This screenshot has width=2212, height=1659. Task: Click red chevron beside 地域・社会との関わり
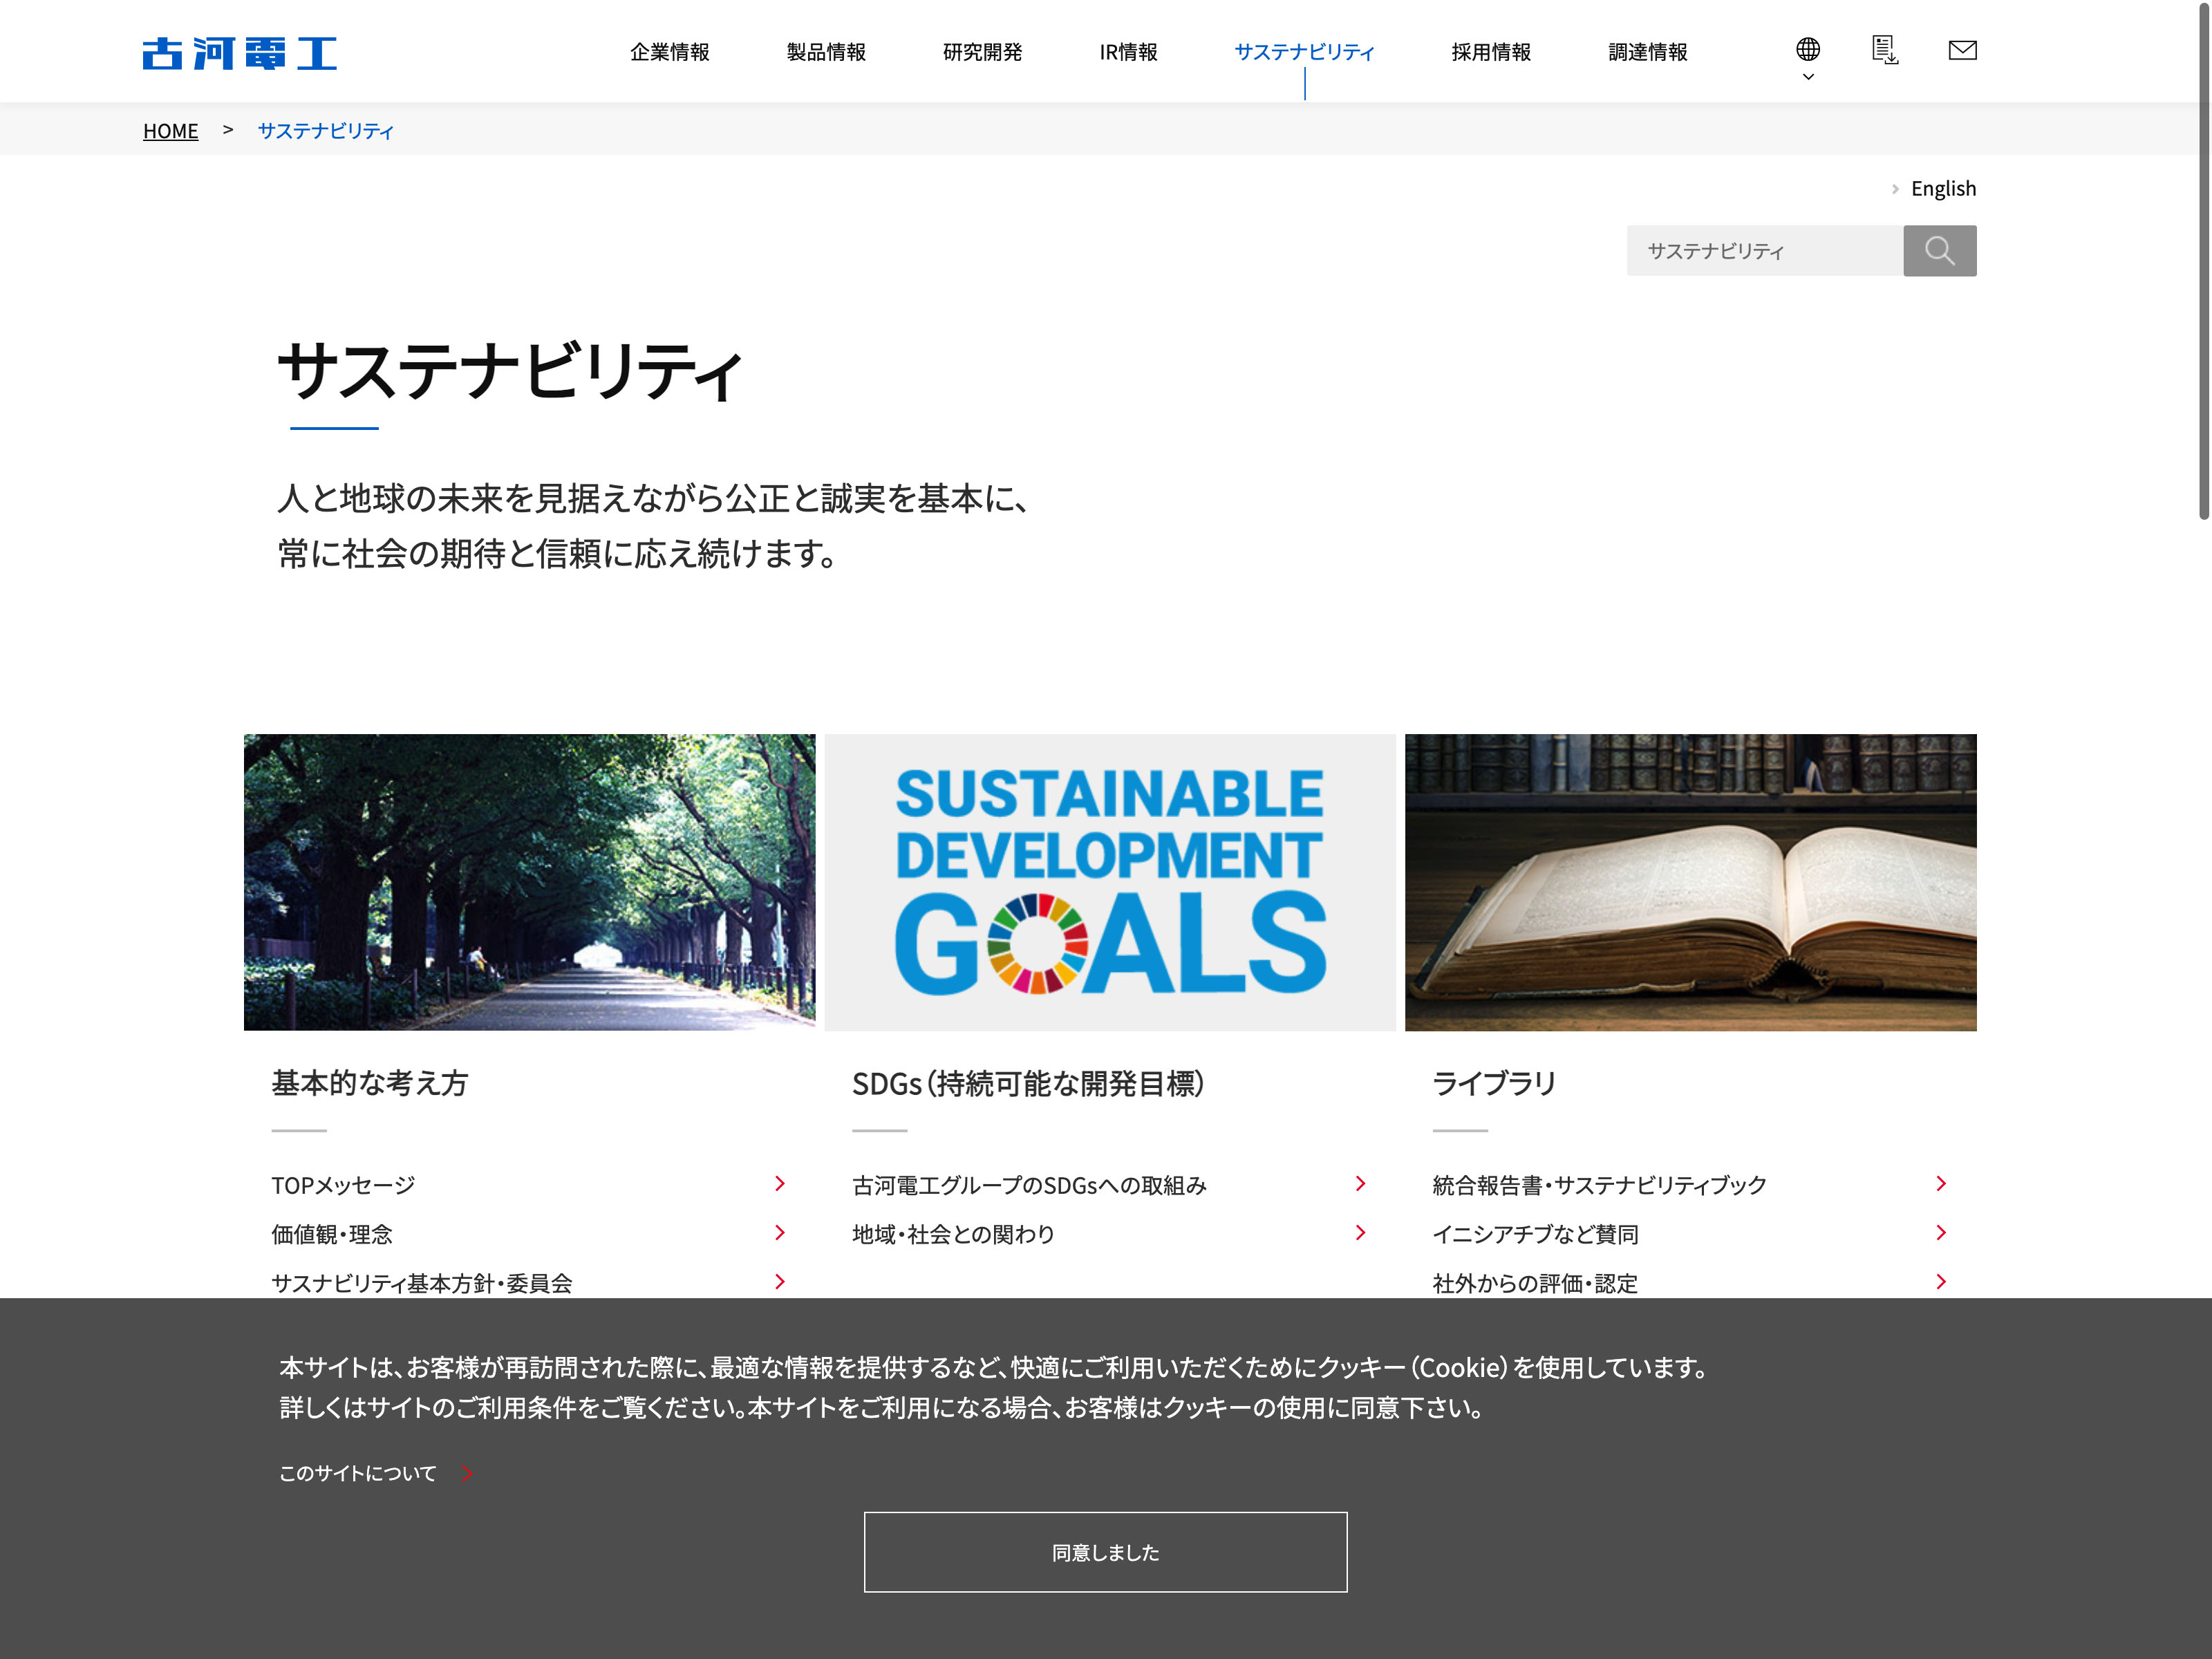point(1360,1233)
